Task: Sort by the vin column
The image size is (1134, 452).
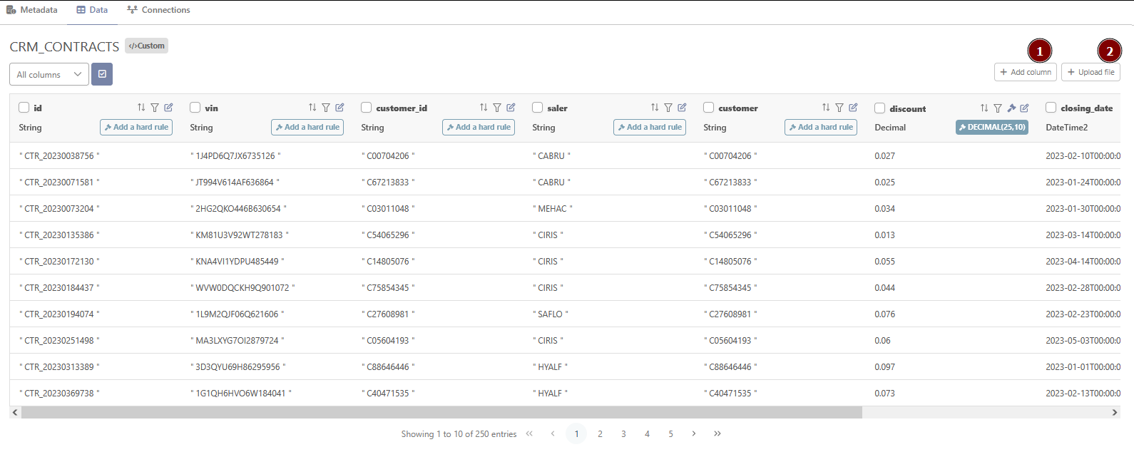Action: tap(312, 108)
